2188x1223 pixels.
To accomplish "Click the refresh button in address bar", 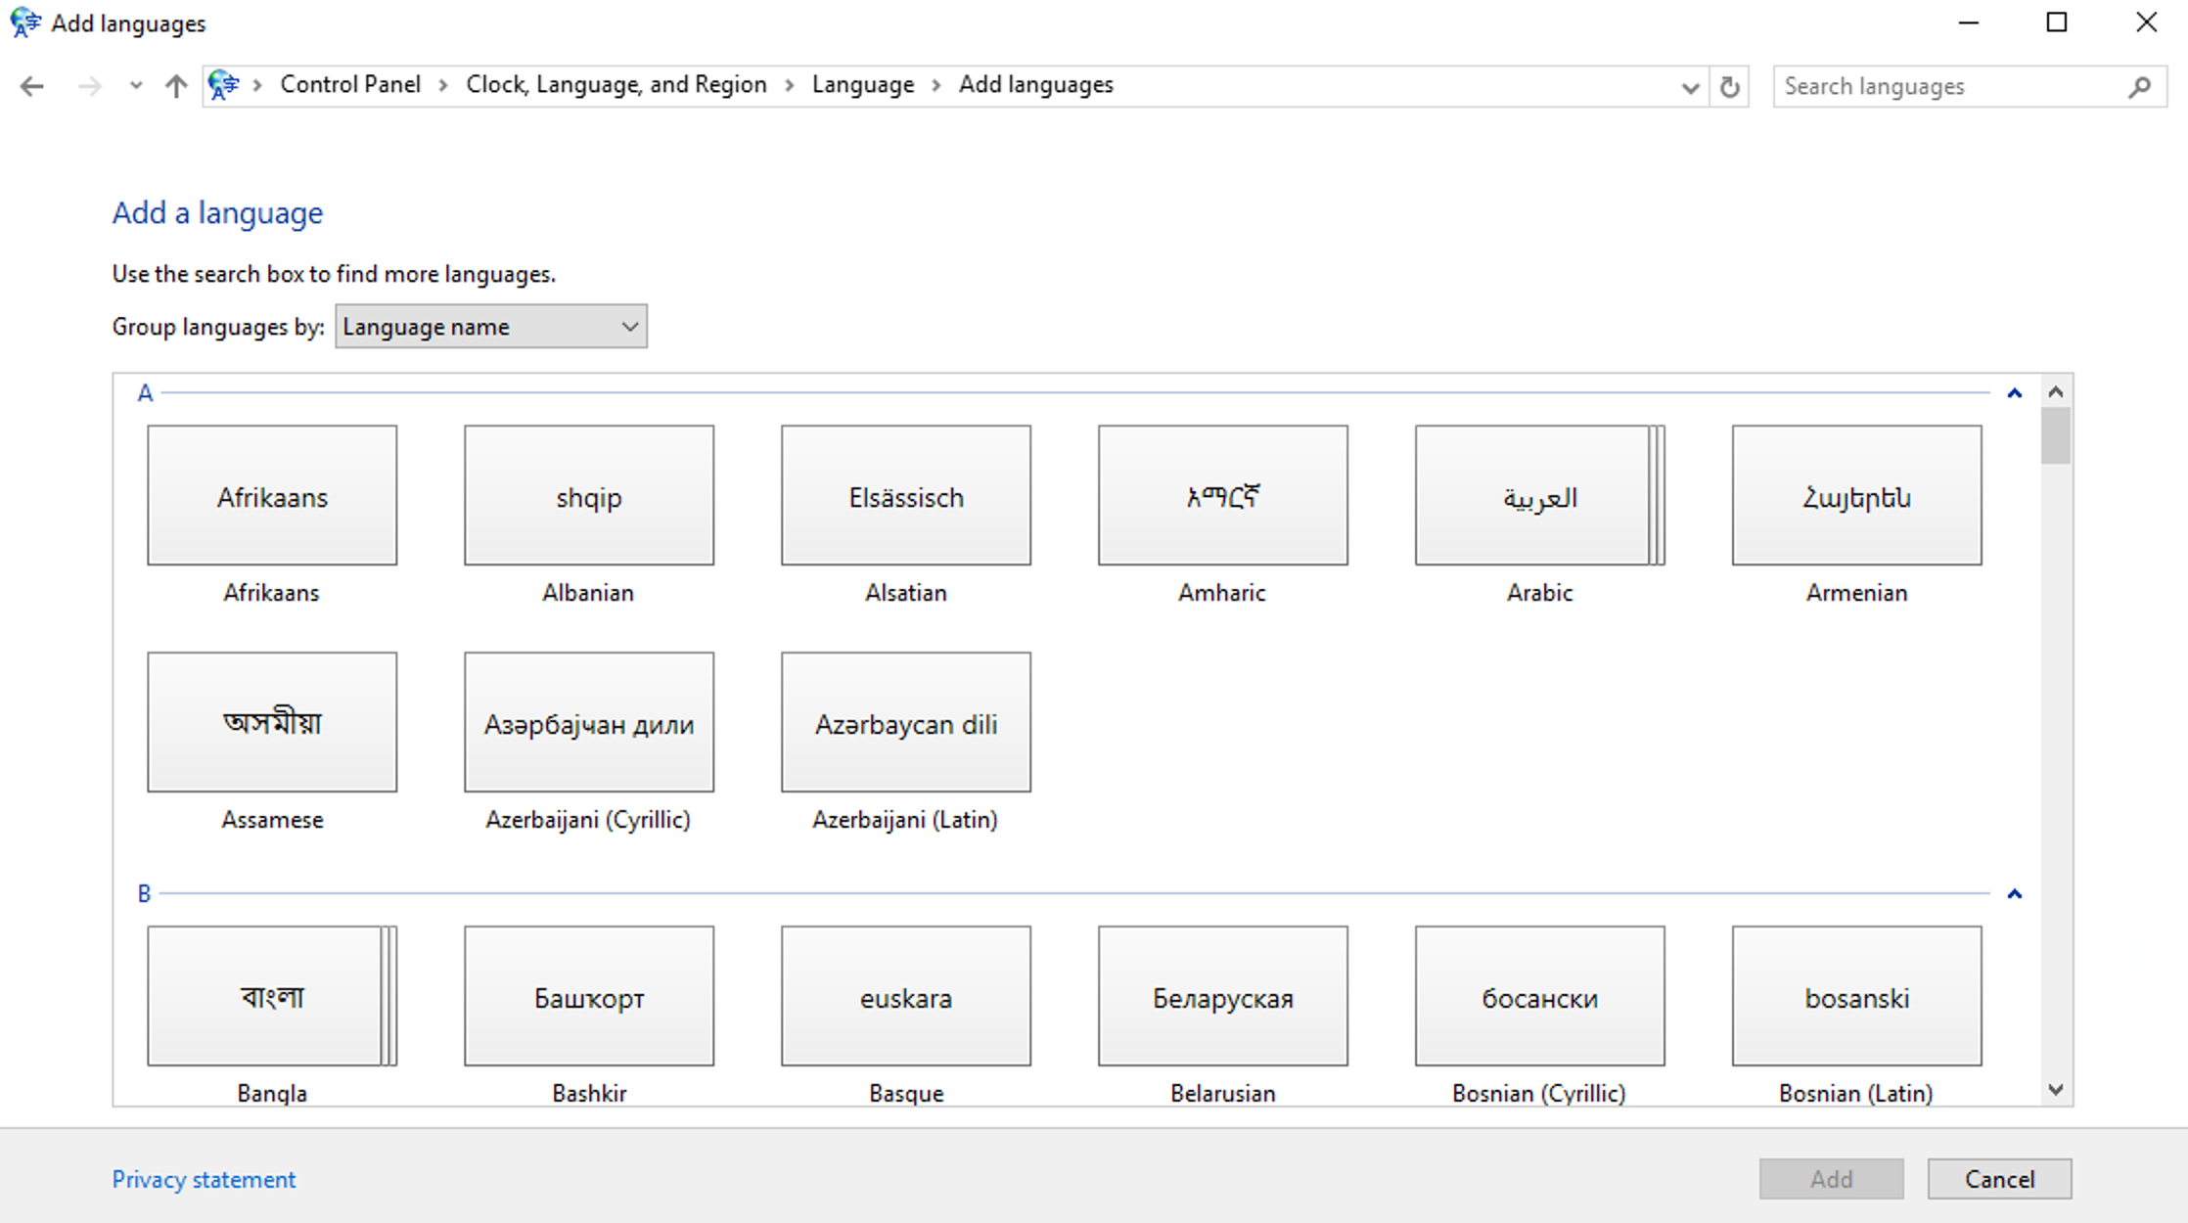I will point(1730,86).
